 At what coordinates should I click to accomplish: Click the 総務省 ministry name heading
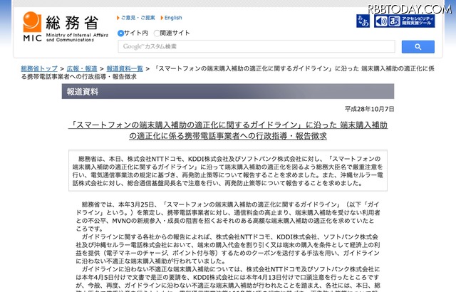(x=72, y=22)
